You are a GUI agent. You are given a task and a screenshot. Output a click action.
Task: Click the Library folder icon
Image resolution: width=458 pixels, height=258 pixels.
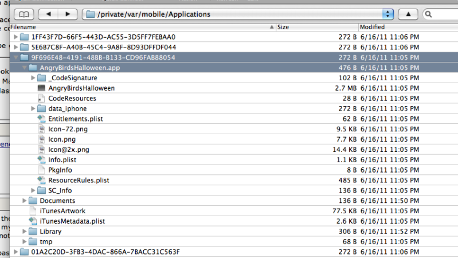[x=33, y=231]
